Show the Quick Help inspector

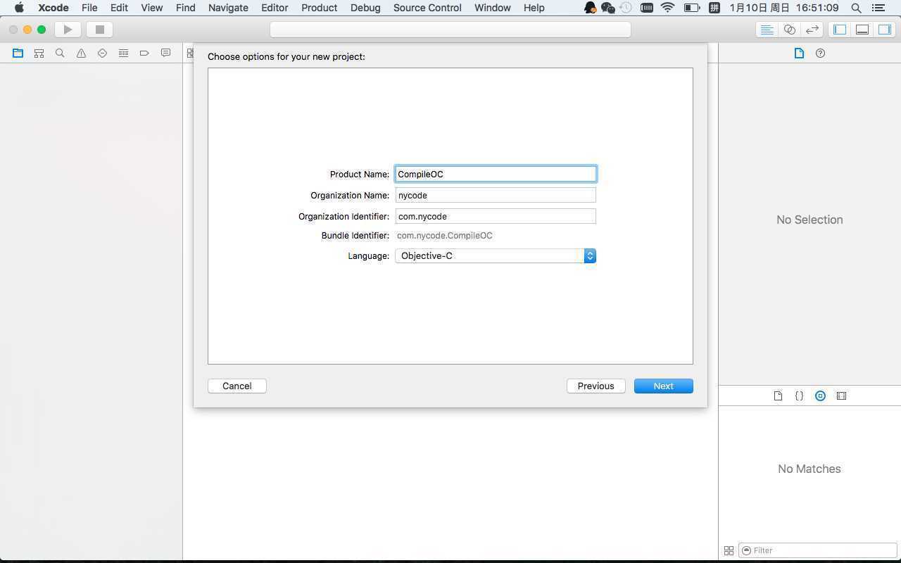click(x=820, y=53)
